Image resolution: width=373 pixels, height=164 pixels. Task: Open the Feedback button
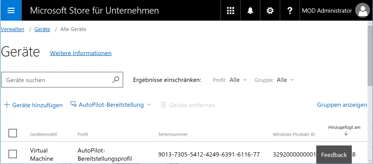click(334, 155)
